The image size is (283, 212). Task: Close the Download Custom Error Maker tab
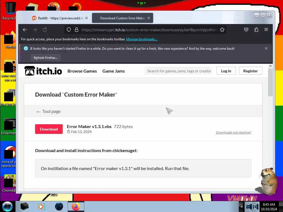(149, 18)
